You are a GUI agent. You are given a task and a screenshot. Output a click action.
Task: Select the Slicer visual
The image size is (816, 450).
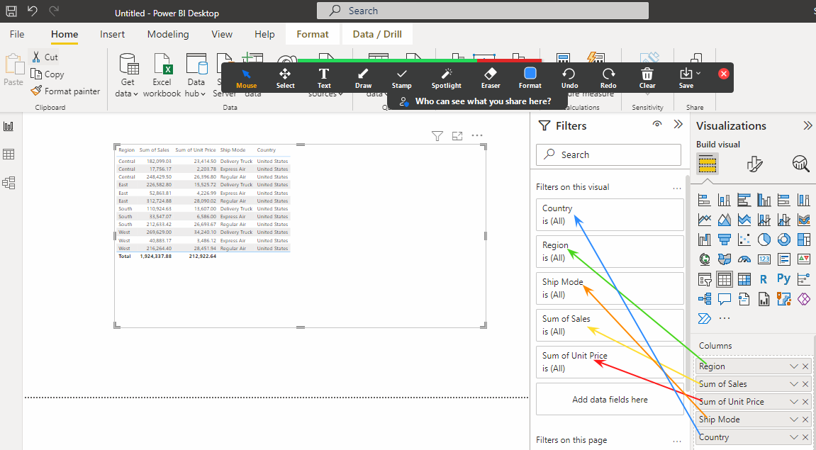(704, 279)
